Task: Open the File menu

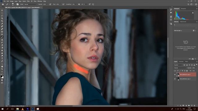Action: (x=4, y=1)
